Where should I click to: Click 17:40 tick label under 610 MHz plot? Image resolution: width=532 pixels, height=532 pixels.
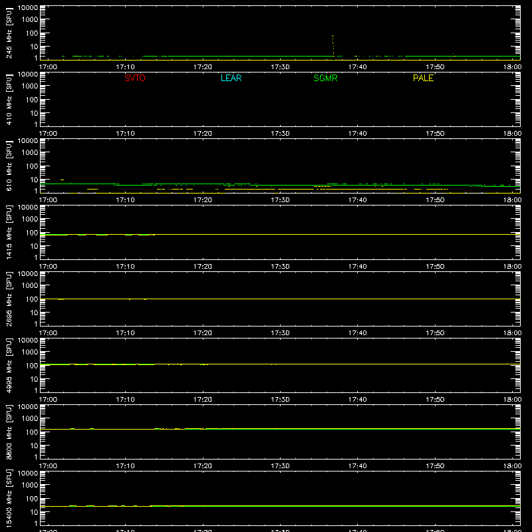[x=357, y=200]
